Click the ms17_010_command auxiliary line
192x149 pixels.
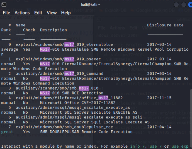(x=60, y=74)
